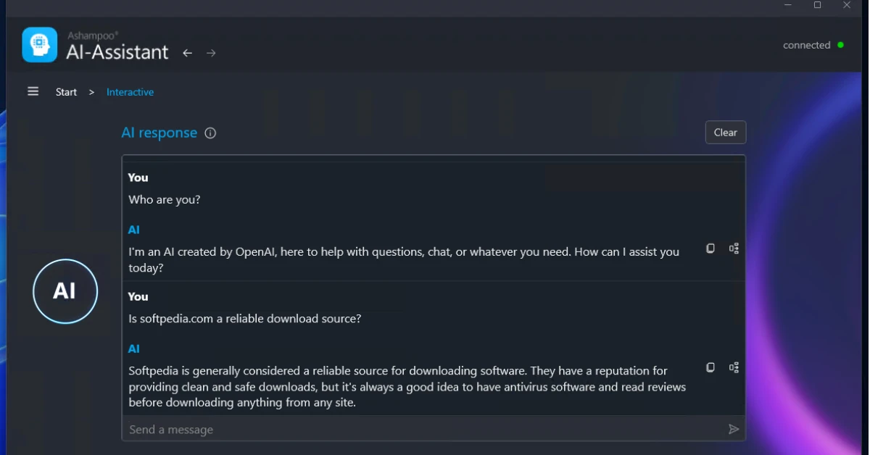Select the "Who are you?" message

pyautogui.click(x=165, y=199)
